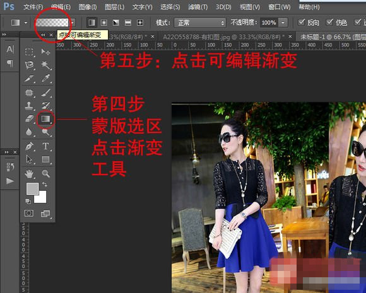Open the 图层(L) menu

114,7
